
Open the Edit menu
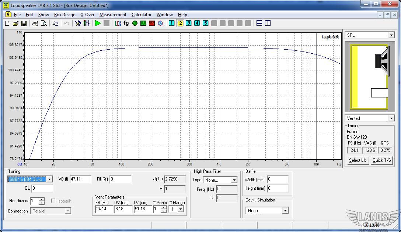[29, 15]
